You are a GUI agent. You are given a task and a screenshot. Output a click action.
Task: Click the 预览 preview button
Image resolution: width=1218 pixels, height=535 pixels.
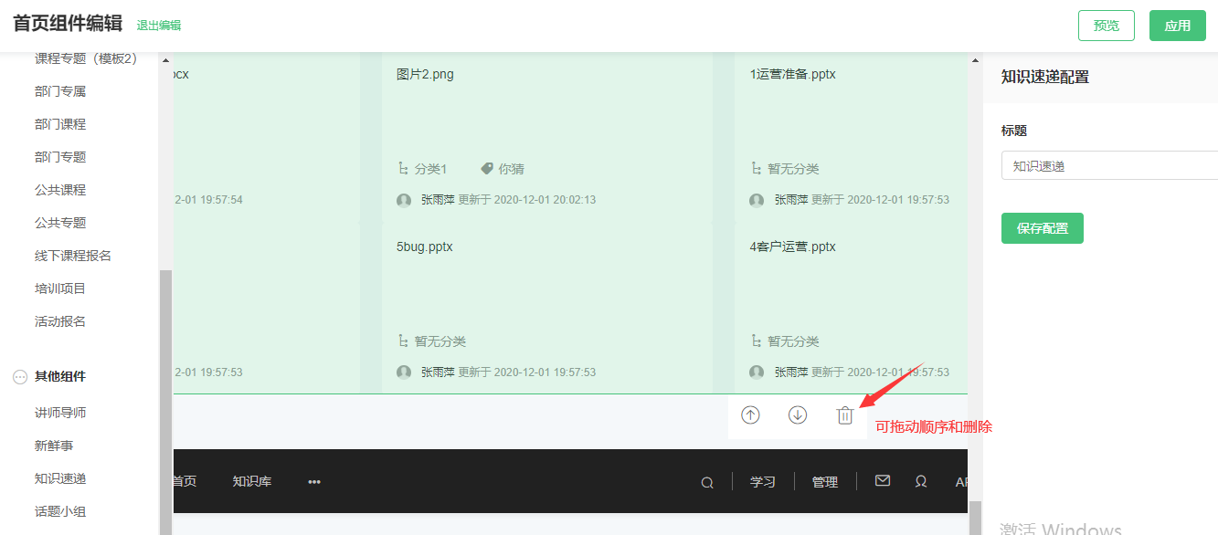tap(1107, 26)
